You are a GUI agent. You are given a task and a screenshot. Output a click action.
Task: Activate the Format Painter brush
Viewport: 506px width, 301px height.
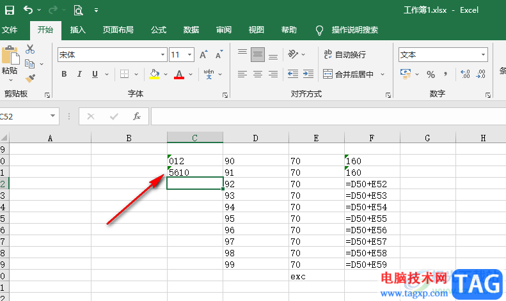(30, 79)
